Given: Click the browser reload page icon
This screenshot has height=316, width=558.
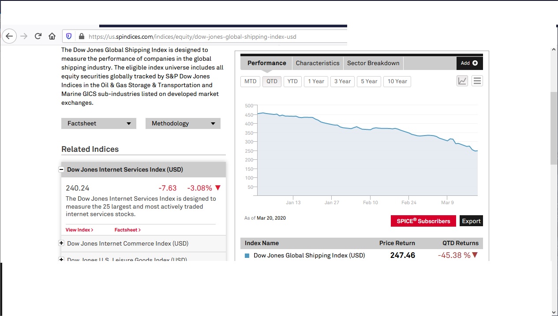Looking at the screenshot, I should [38, 37].
